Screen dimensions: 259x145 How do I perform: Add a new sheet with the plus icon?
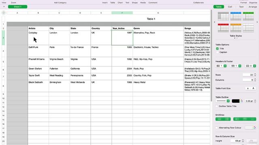(x=4, y=6)
